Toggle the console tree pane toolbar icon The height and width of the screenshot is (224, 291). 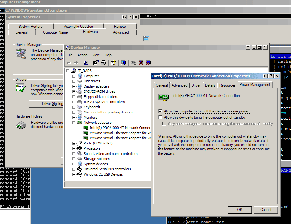(x=86, y=63)
